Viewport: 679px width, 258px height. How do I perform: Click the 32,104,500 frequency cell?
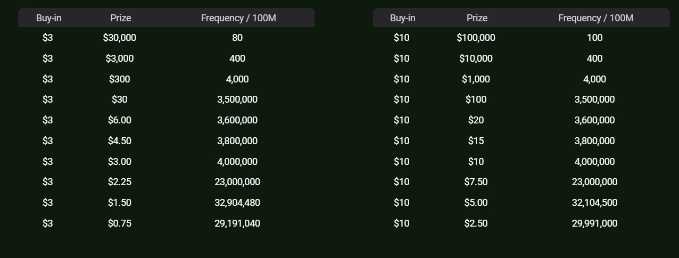(594, 203)
